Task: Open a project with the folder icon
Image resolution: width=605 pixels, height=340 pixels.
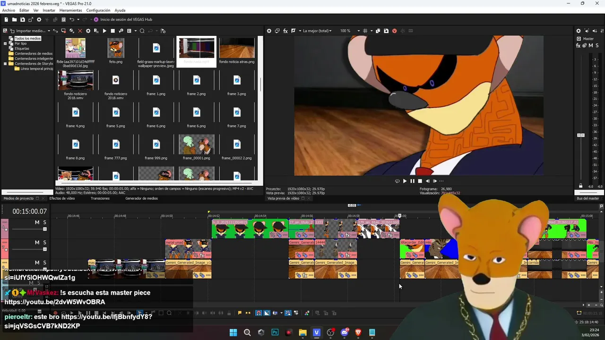Action: click(x=14, y=19)
